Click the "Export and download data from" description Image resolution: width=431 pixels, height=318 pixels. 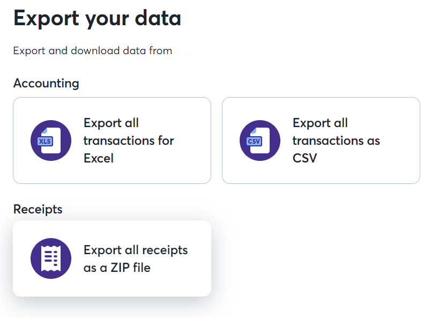[x=92, y=51]
